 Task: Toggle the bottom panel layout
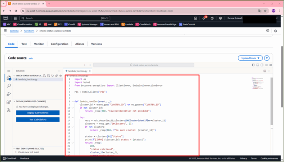point(257,65)
